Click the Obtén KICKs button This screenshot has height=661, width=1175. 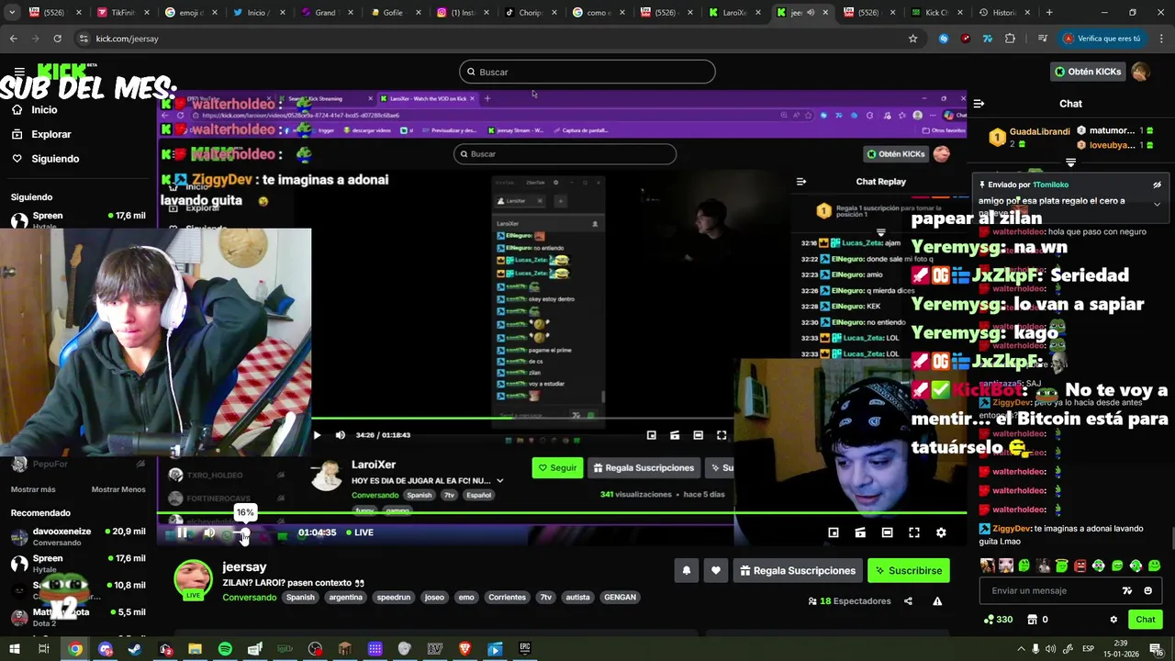pos(1088,72)
